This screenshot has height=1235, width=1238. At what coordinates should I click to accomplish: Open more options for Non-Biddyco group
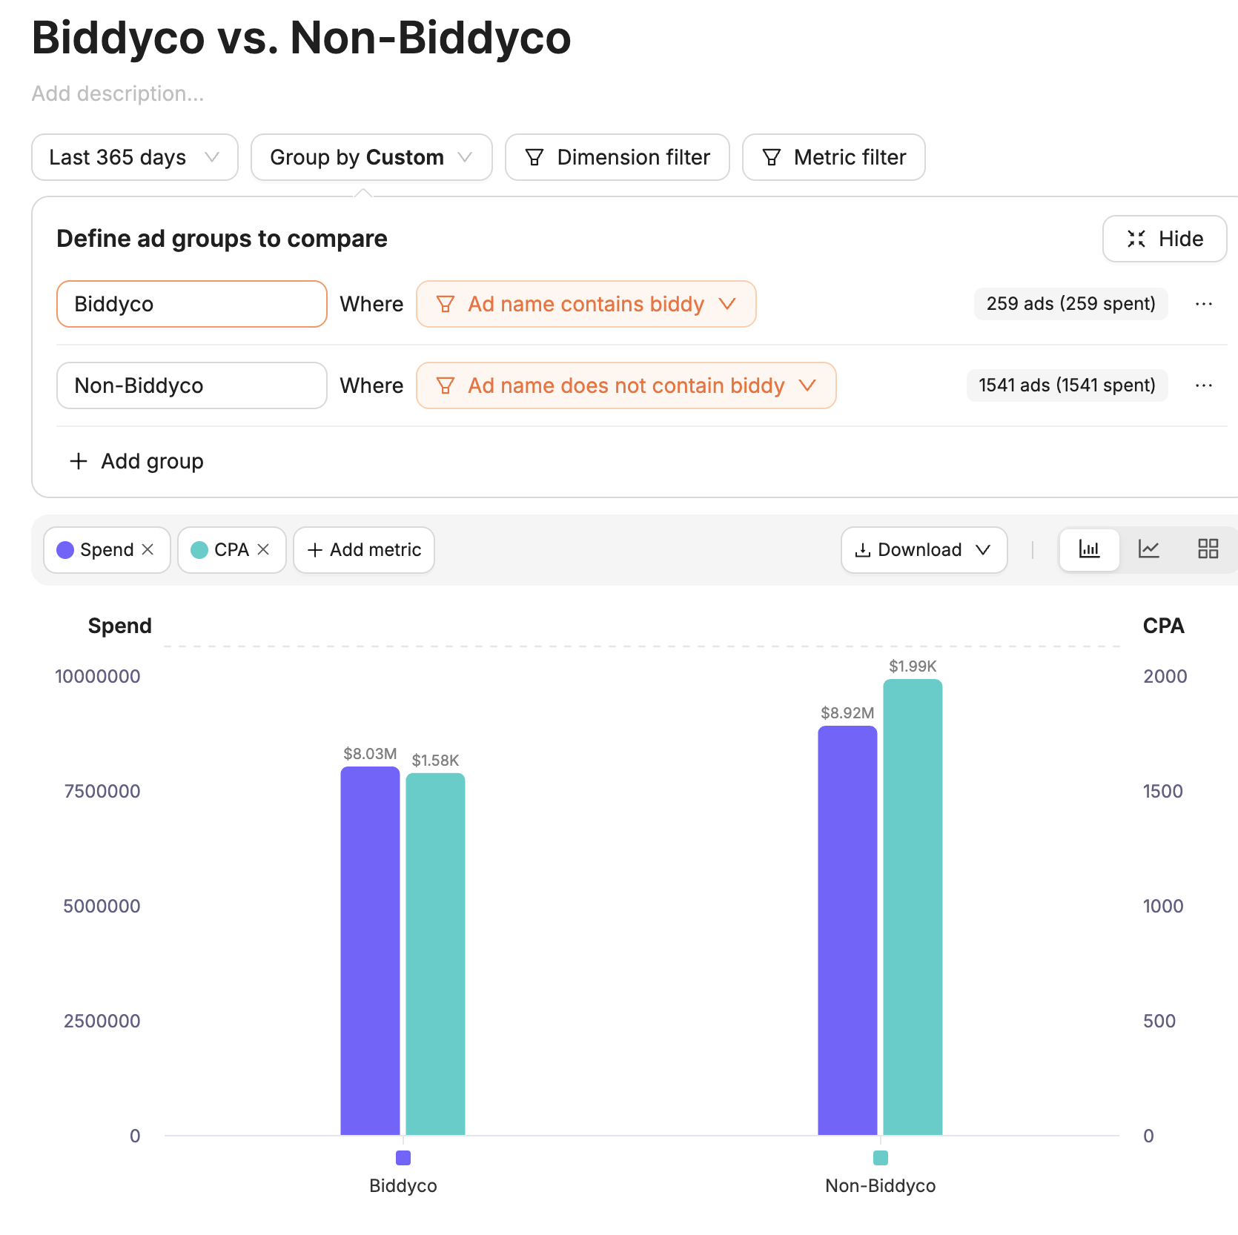pos(1204,385)
